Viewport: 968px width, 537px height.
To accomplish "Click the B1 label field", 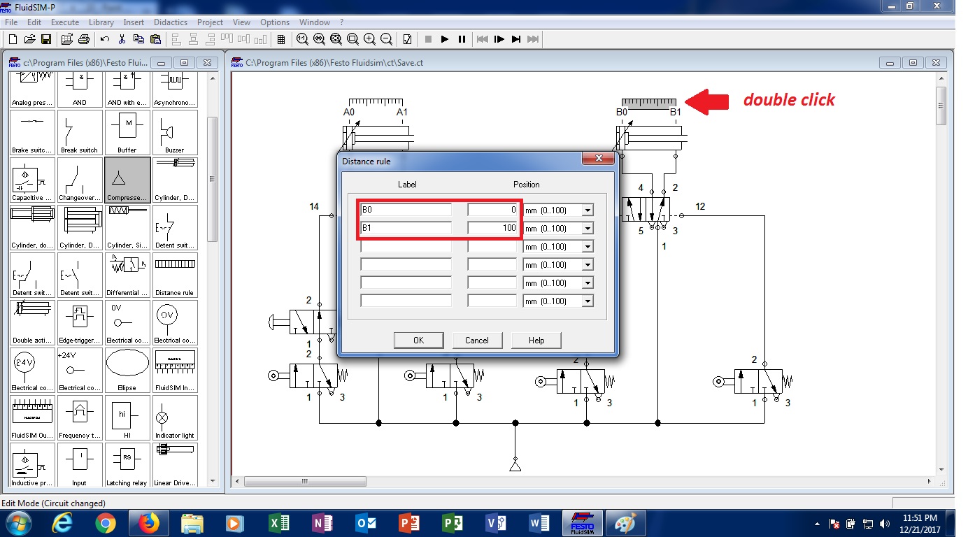I will (x=406, y=228).
